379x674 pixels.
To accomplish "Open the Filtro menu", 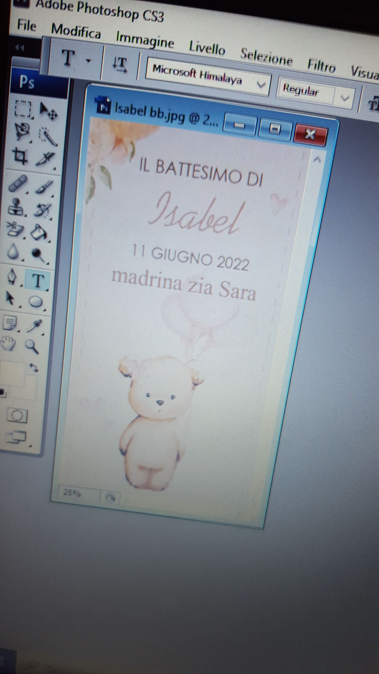I will (x=321, y=66).
